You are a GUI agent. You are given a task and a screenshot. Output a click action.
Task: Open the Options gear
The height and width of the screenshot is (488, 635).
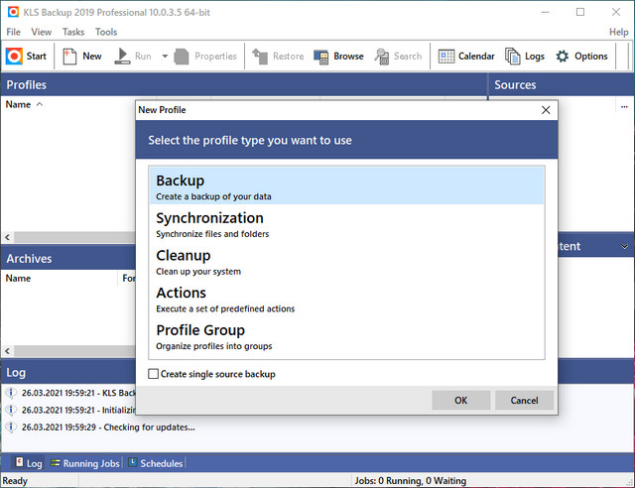tap(563, 57)
